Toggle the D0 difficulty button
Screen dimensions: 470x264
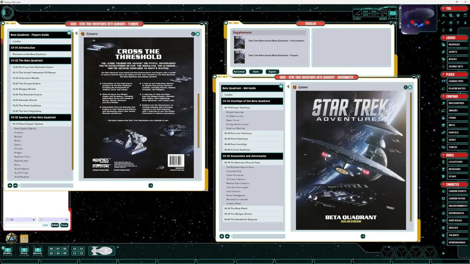(x=51, y=249)
